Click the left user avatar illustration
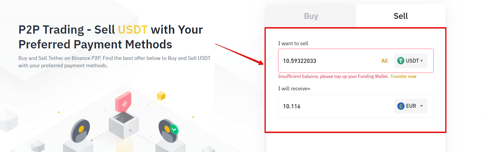Image resolution: width=487 pixels, height=152 pixels. (x=80, y=130)
